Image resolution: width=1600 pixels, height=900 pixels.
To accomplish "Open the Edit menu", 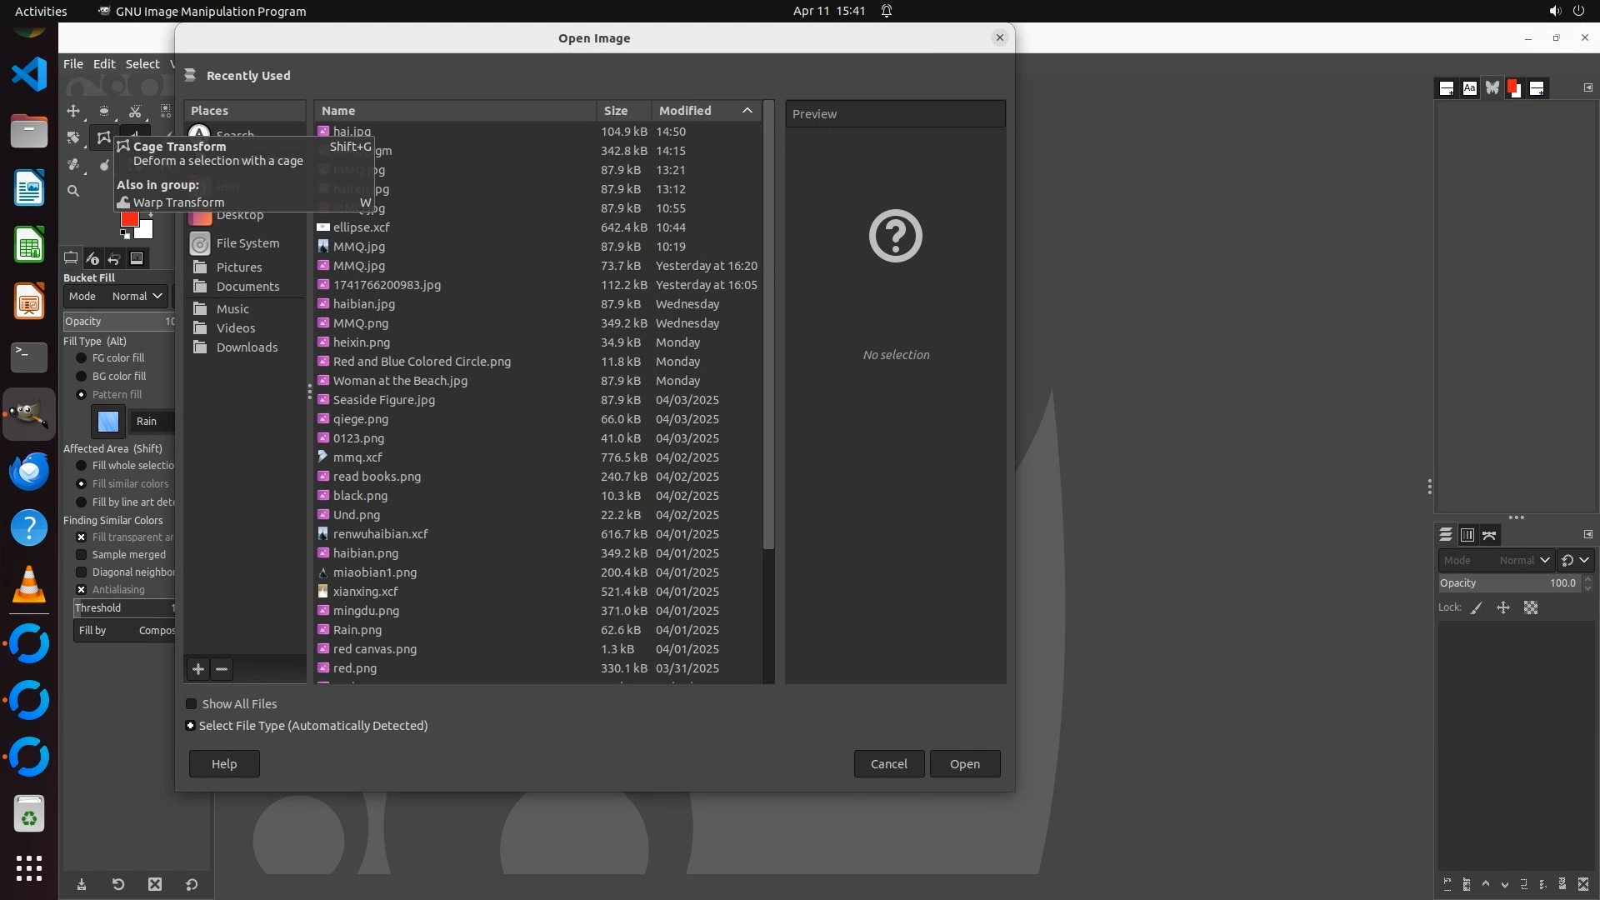I will click(104, 64).
